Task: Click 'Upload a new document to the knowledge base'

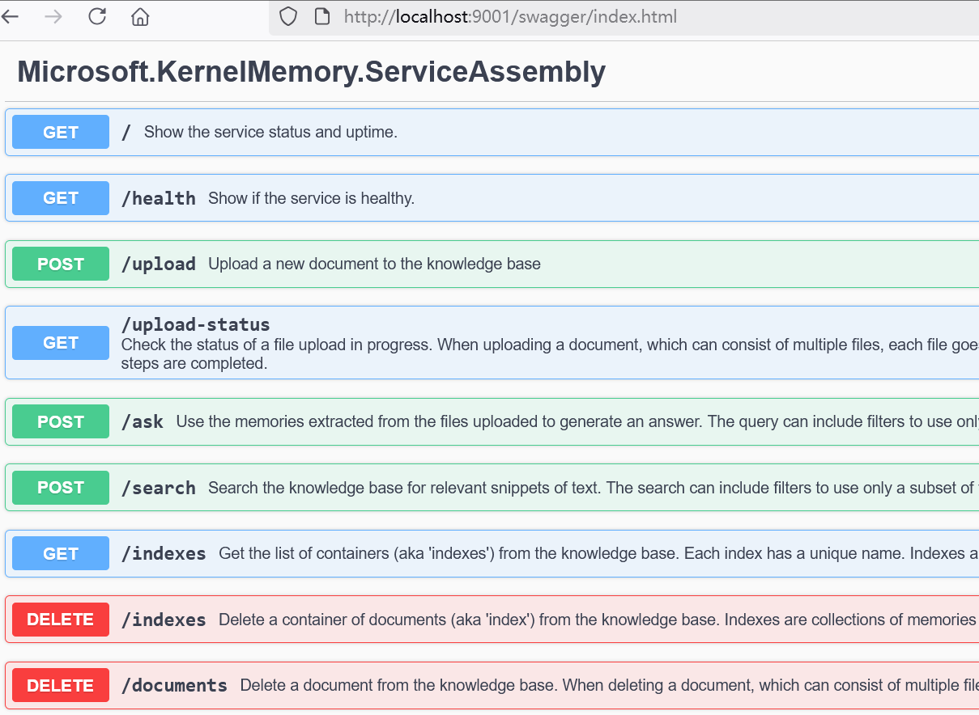Action: pyautogui.click(x=374, y=264)
